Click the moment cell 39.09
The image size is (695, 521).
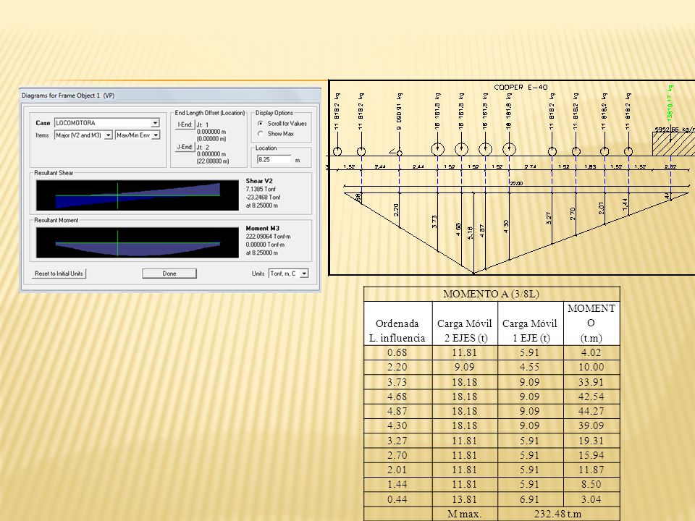click(591, 425)
